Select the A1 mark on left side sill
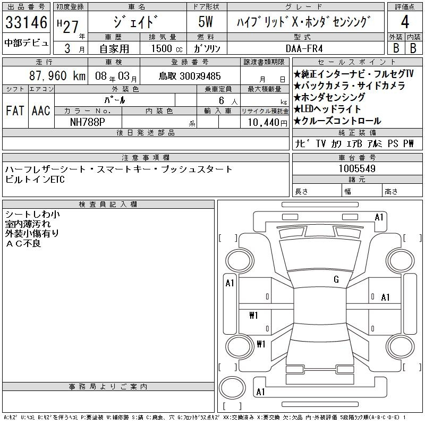 229,283
